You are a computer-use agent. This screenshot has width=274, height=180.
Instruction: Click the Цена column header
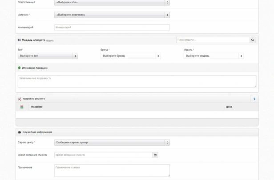point(229,107)
